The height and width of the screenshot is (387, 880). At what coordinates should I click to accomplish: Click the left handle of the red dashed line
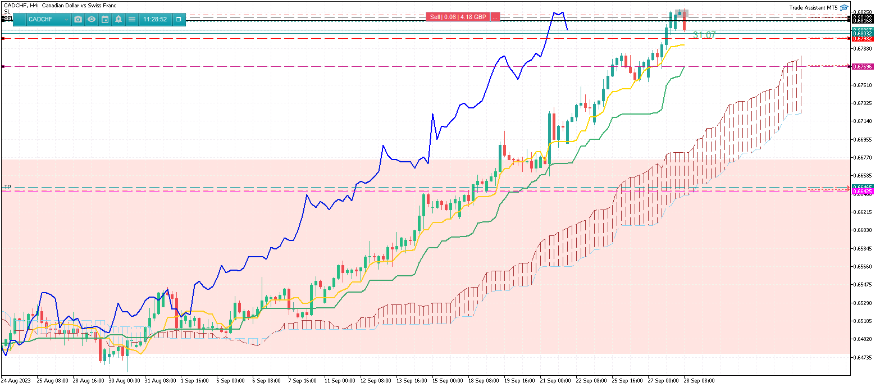(x=3, y=39)
